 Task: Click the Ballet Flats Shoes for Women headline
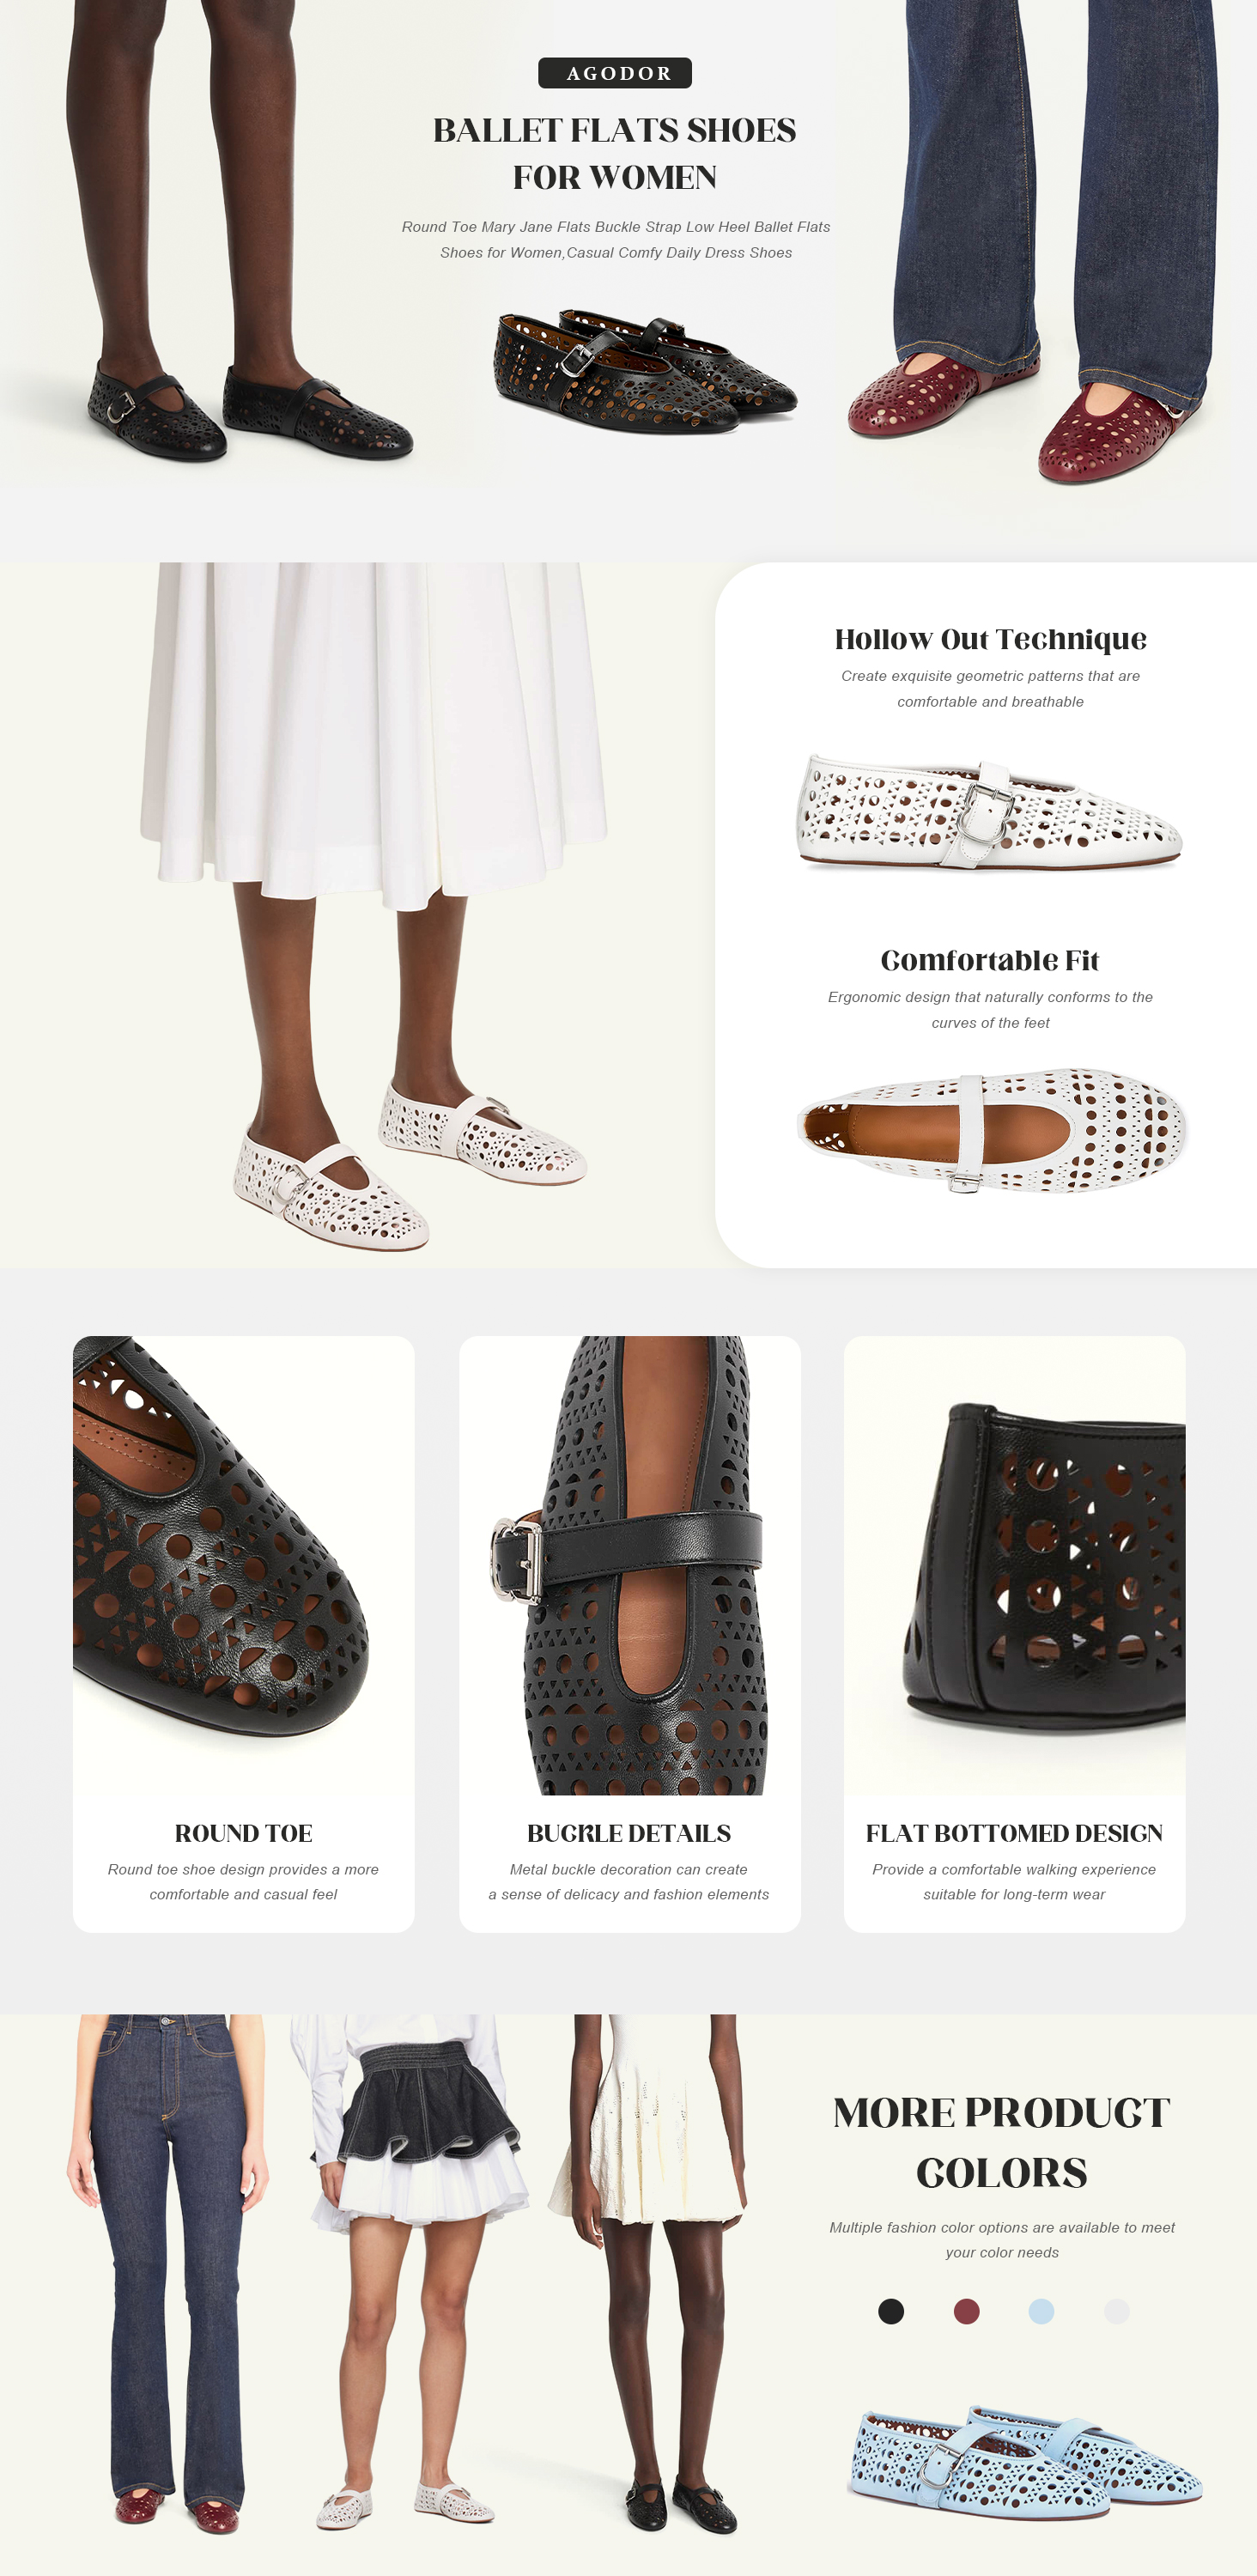(615, 153)
